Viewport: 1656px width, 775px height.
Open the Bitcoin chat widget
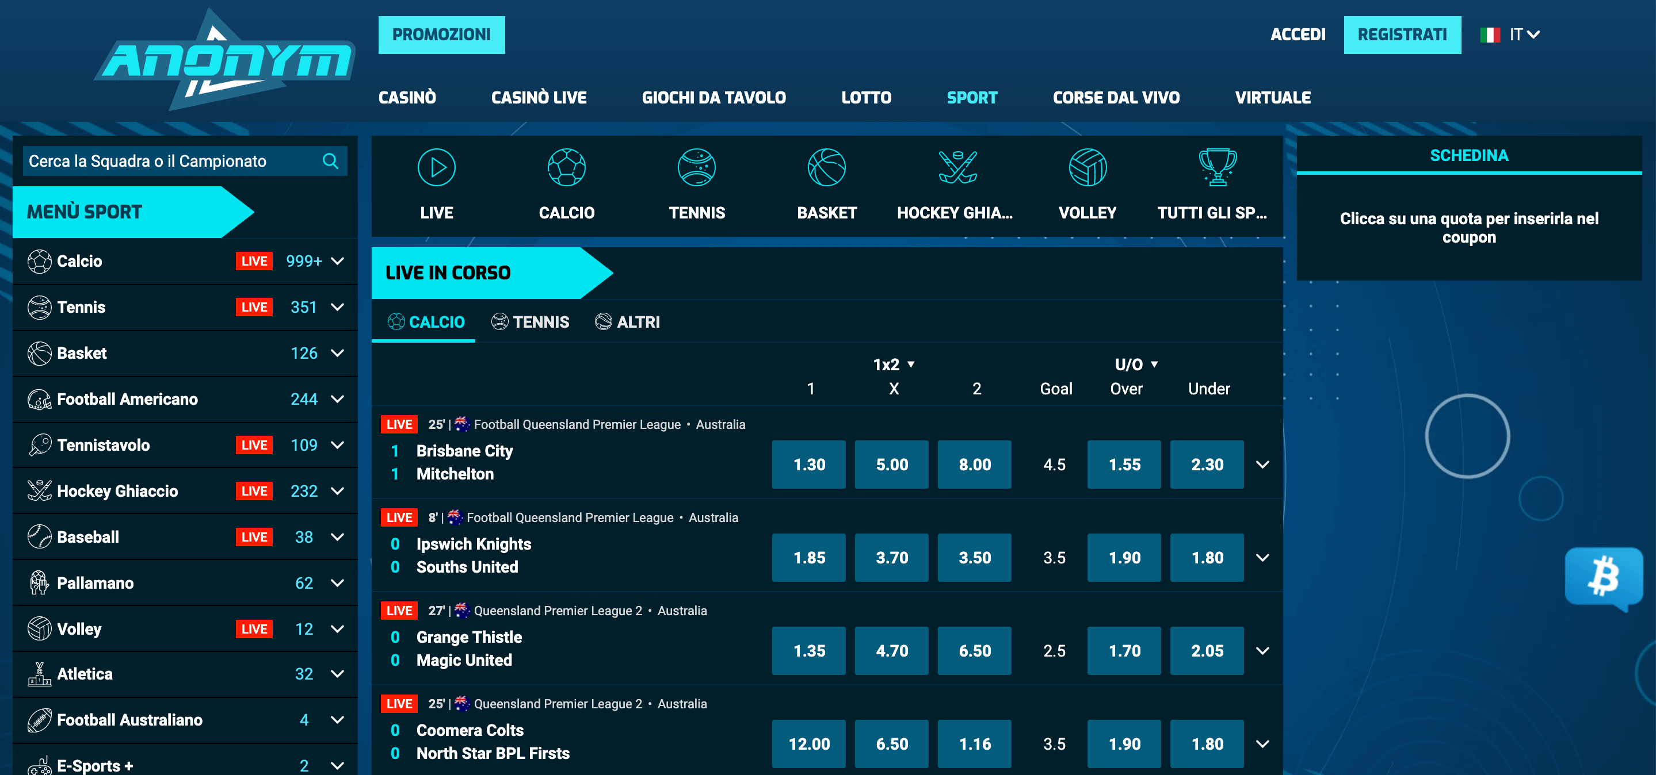point(1604,577)
